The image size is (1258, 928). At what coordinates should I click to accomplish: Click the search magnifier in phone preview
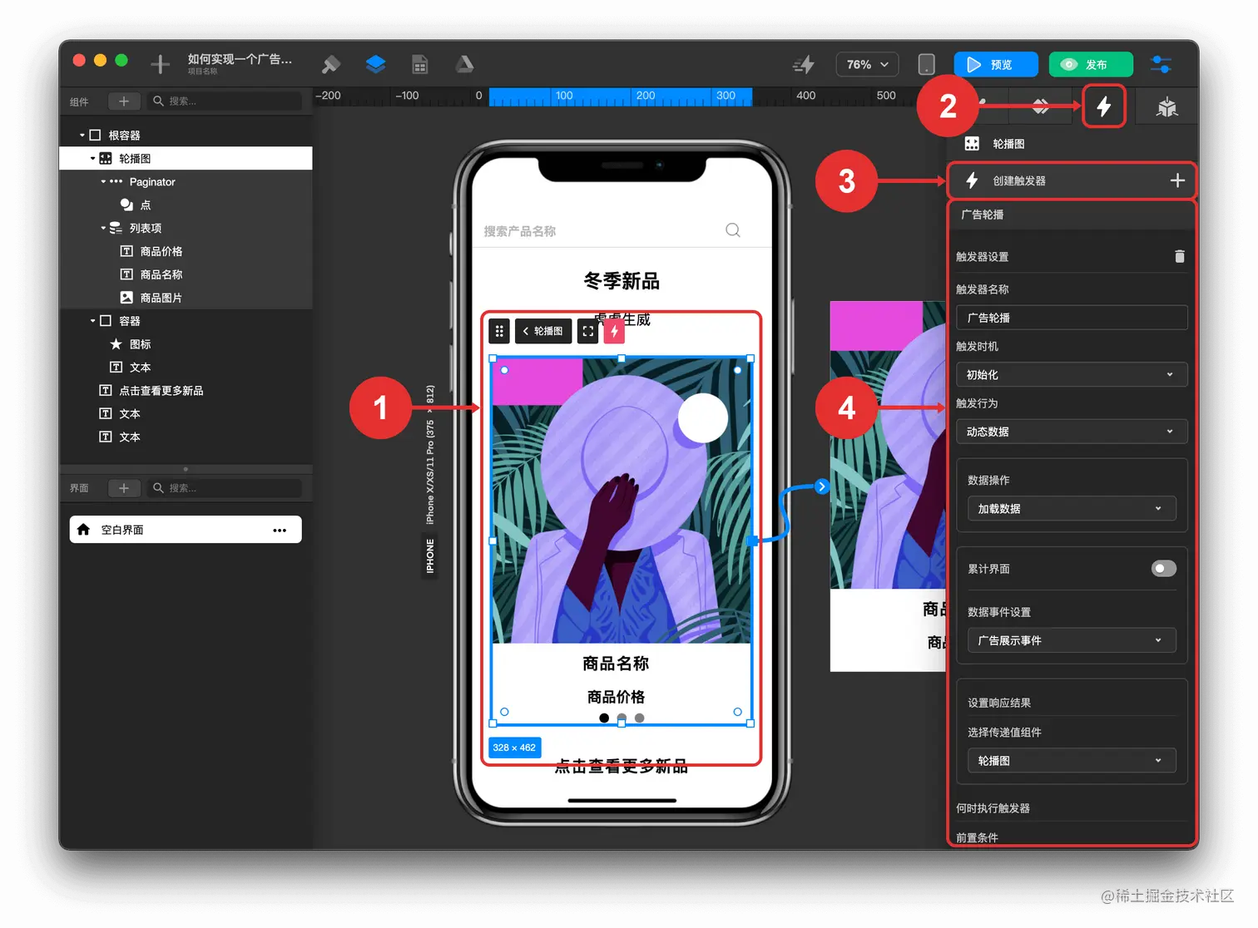[733, 230]
